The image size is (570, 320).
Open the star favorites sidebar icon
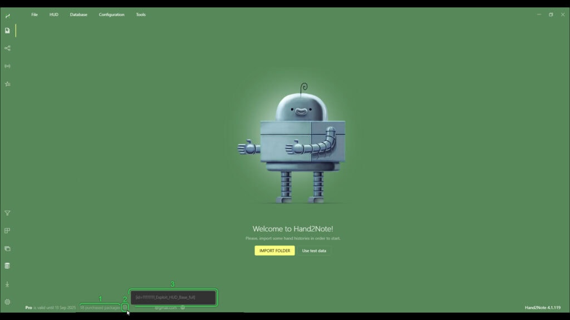pos(7,84)
